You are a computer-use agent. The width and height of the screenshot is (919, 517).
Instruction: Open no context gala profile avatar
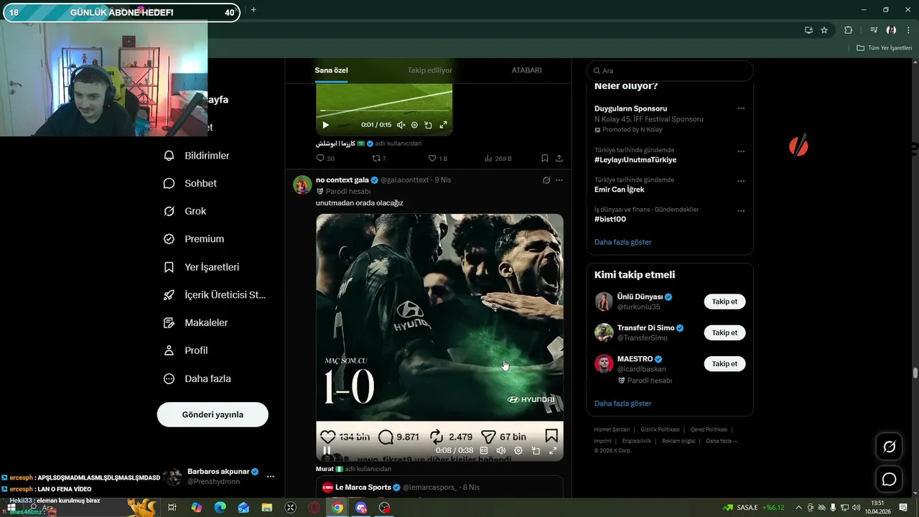302,185
